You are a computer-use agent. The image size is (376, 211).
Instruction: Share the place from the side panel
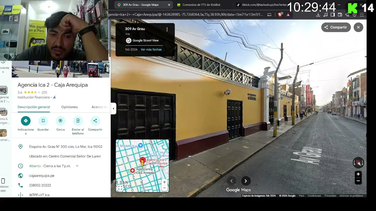(95, 121)
